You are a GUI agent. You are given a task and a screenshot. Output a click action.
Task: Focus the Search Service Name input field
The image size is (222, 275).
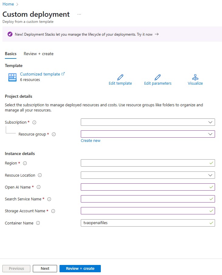click(x=148, y=199)
